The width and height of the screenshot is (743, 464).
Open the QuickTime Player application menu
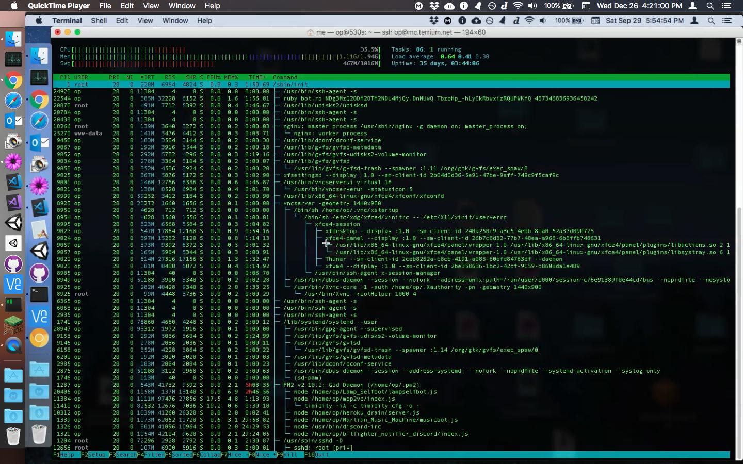[59, 6]
